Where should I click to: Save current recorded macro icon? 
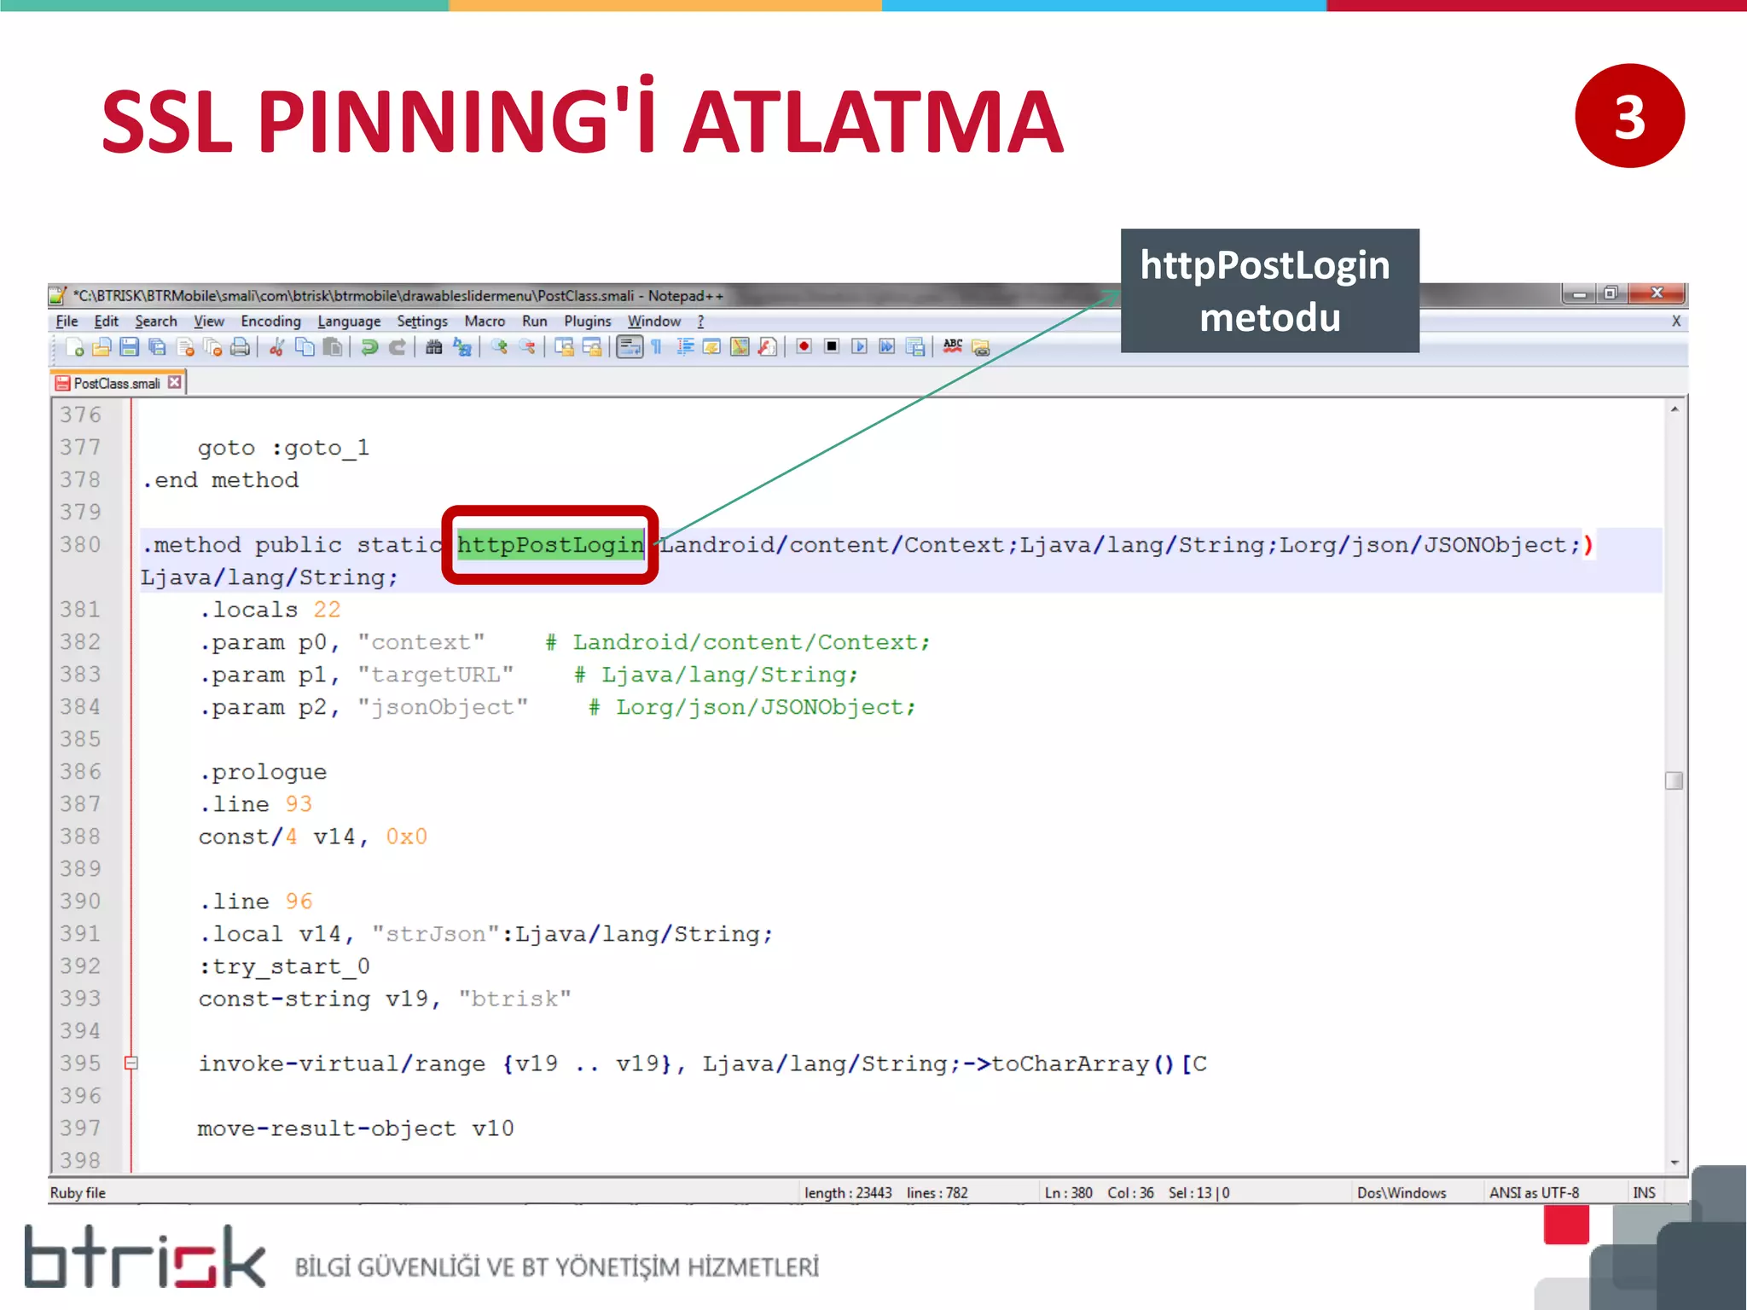tap(915, 347)
